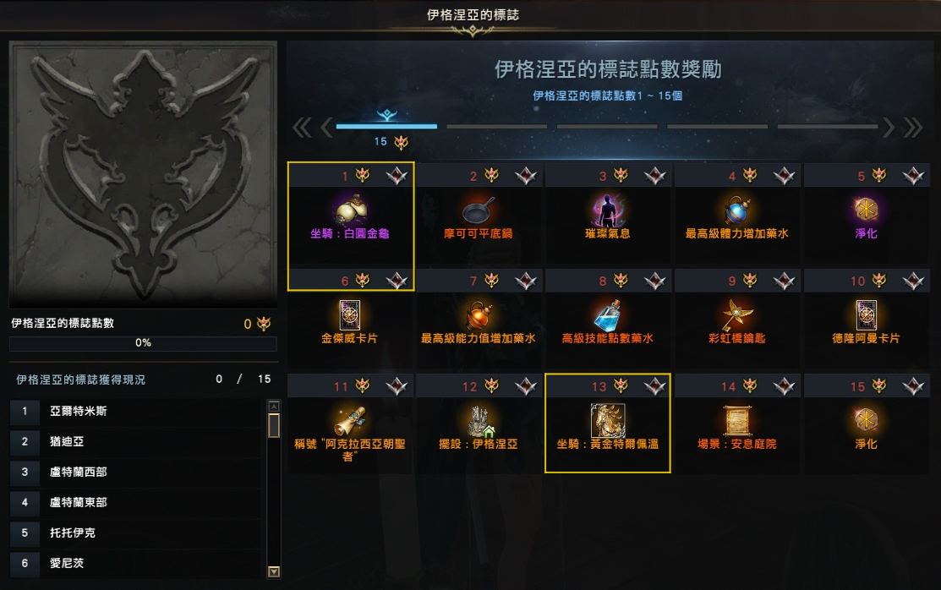
Task: Click the 伊格涅亞 emblem points progress bar
Action: (x=143, y=343)
